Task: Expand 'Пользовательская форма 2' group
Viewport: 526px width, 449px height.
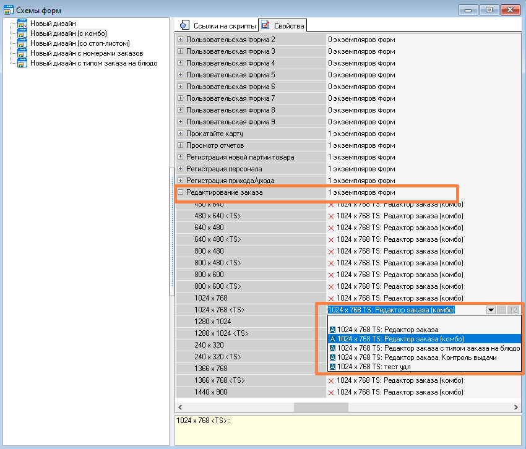Action: tap(181, 40)
